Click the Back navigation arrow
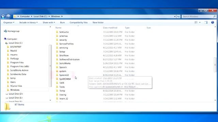This screenshot has width=218, height=122. tap(3, 17)
